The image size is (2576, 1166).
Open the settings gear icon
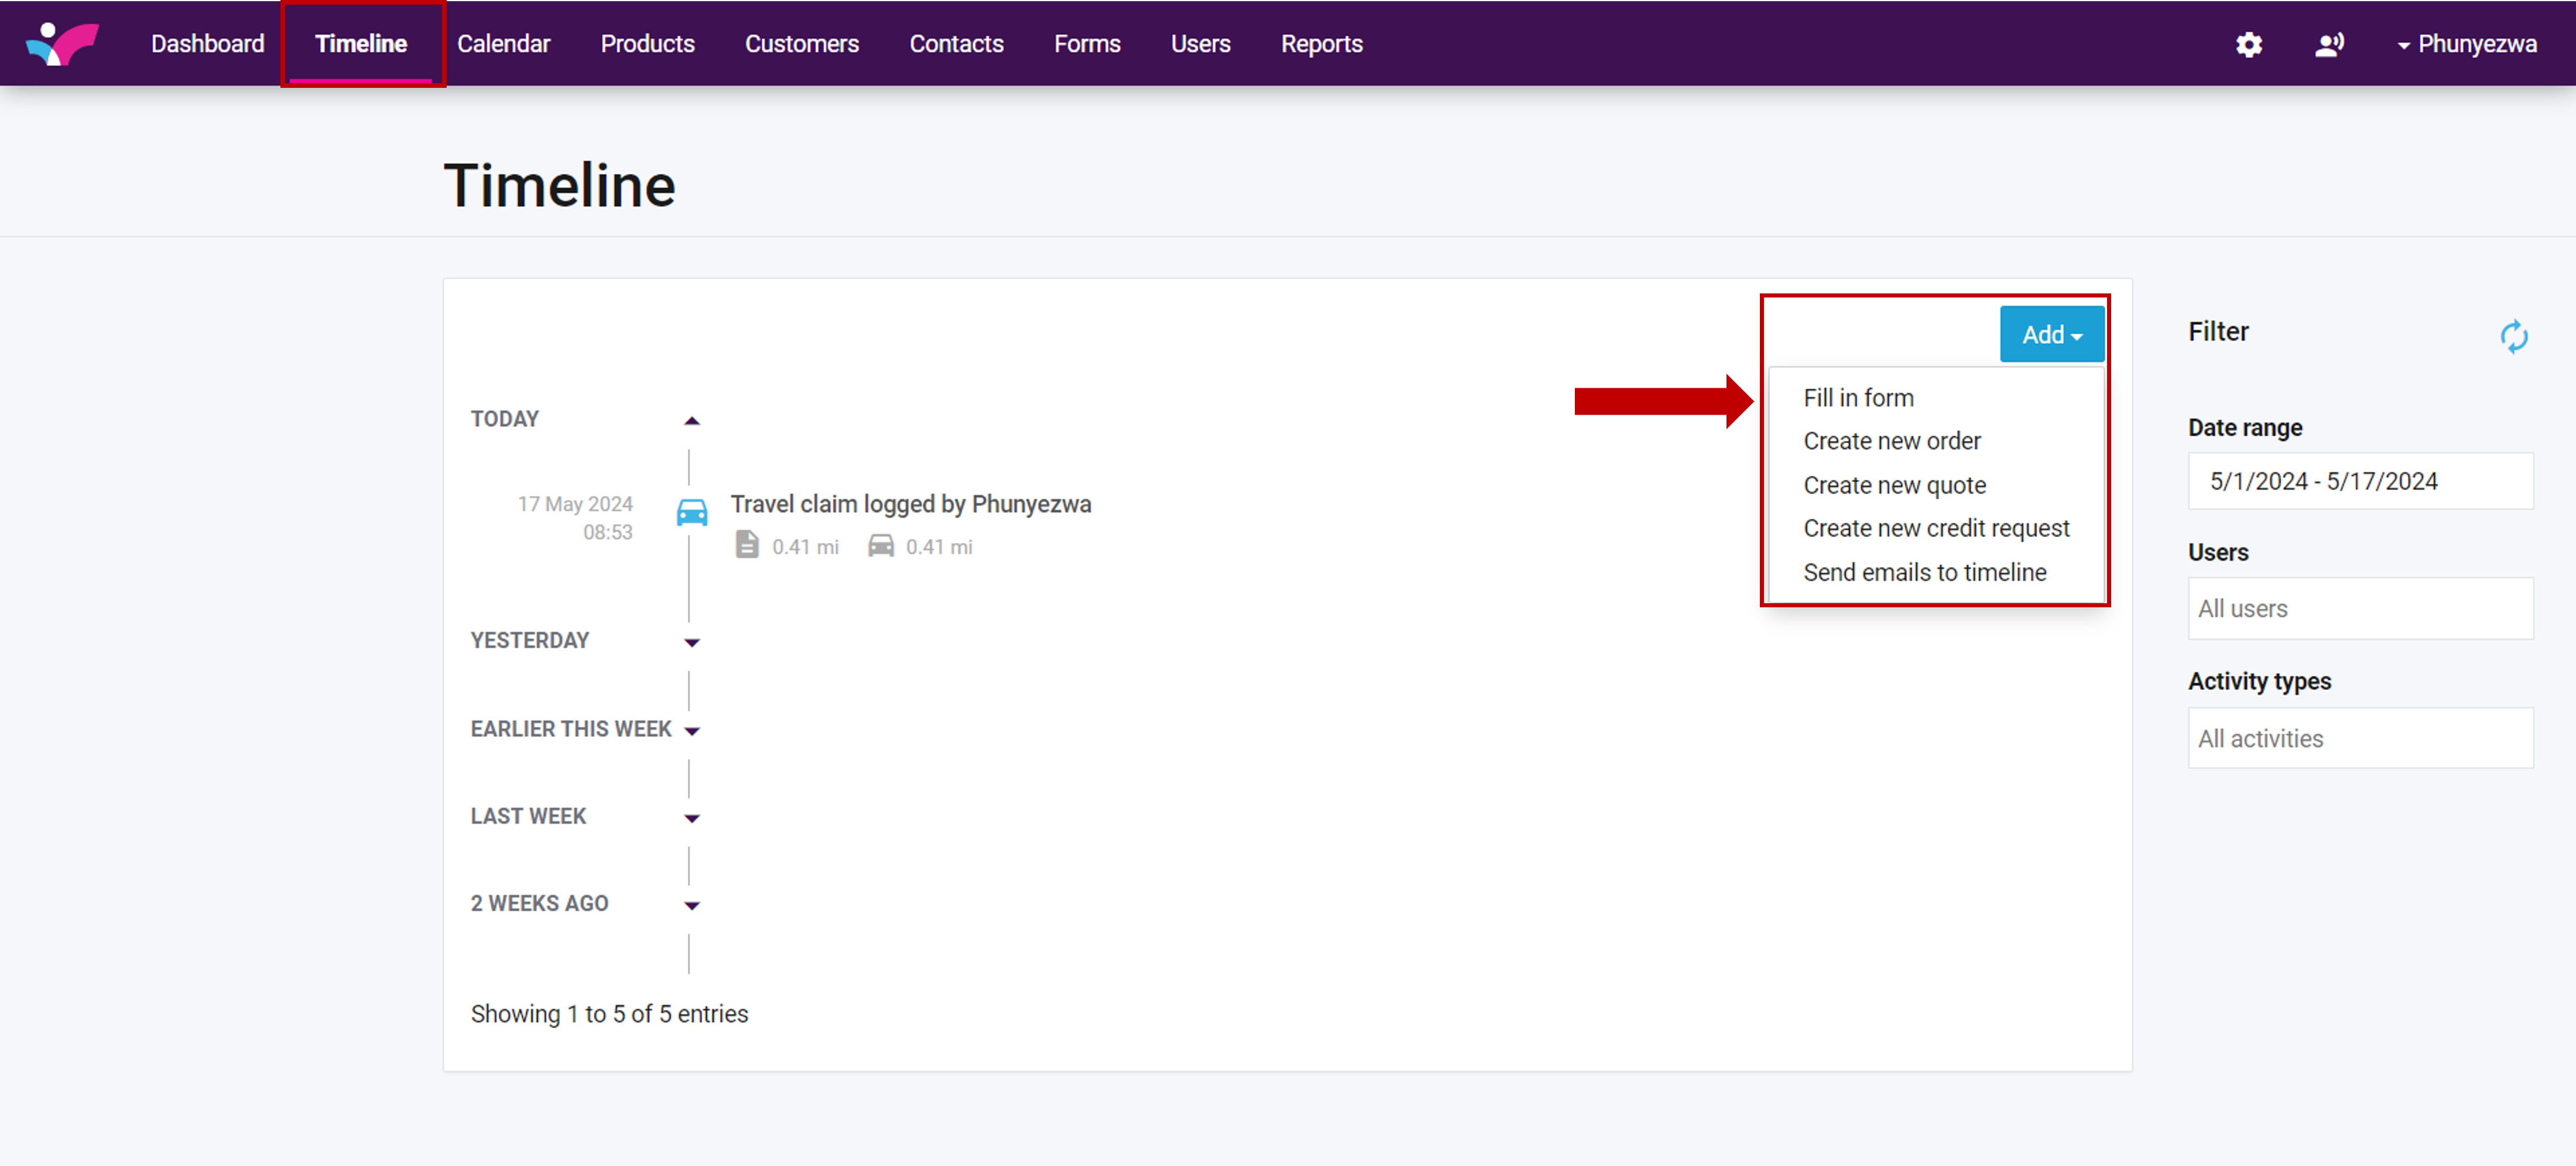pyautogui.click(x=2248, y=44)
